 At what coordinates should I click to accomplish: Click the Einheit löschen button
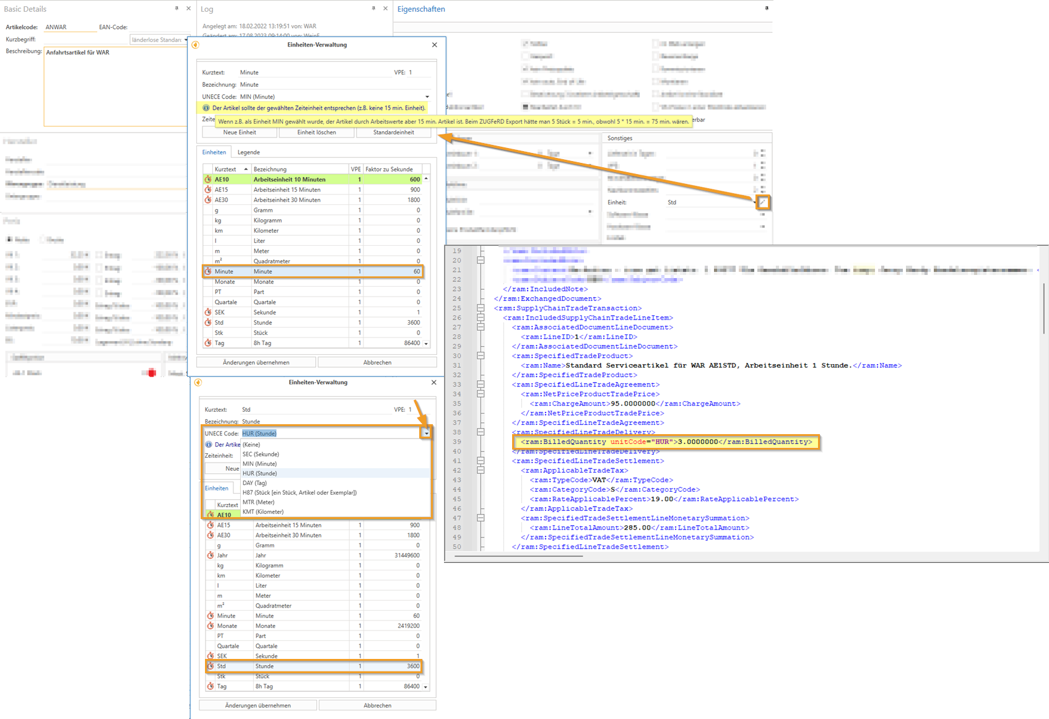pos(316,133)
